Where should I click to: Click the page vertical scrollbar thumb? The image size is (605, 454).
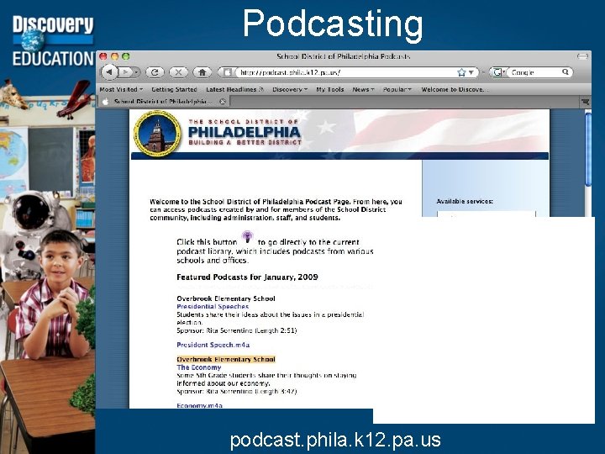[x=588, y=150]
